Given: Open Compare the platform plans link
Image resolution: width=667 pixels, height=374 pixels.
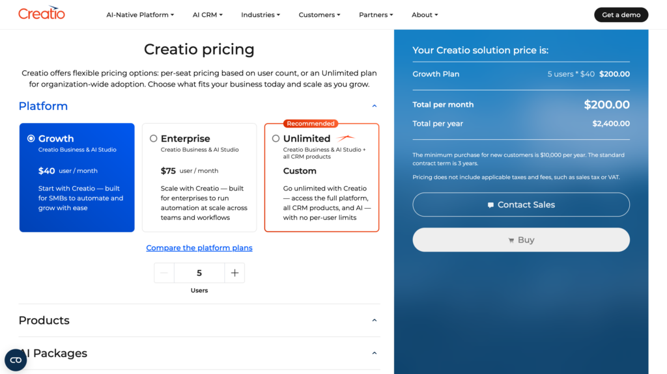Looking at the screenshot, I should (199, 248).
